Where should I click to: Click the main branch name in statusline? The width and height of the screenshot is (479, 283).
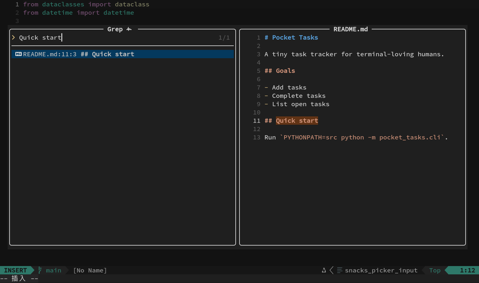click(53, 270)
